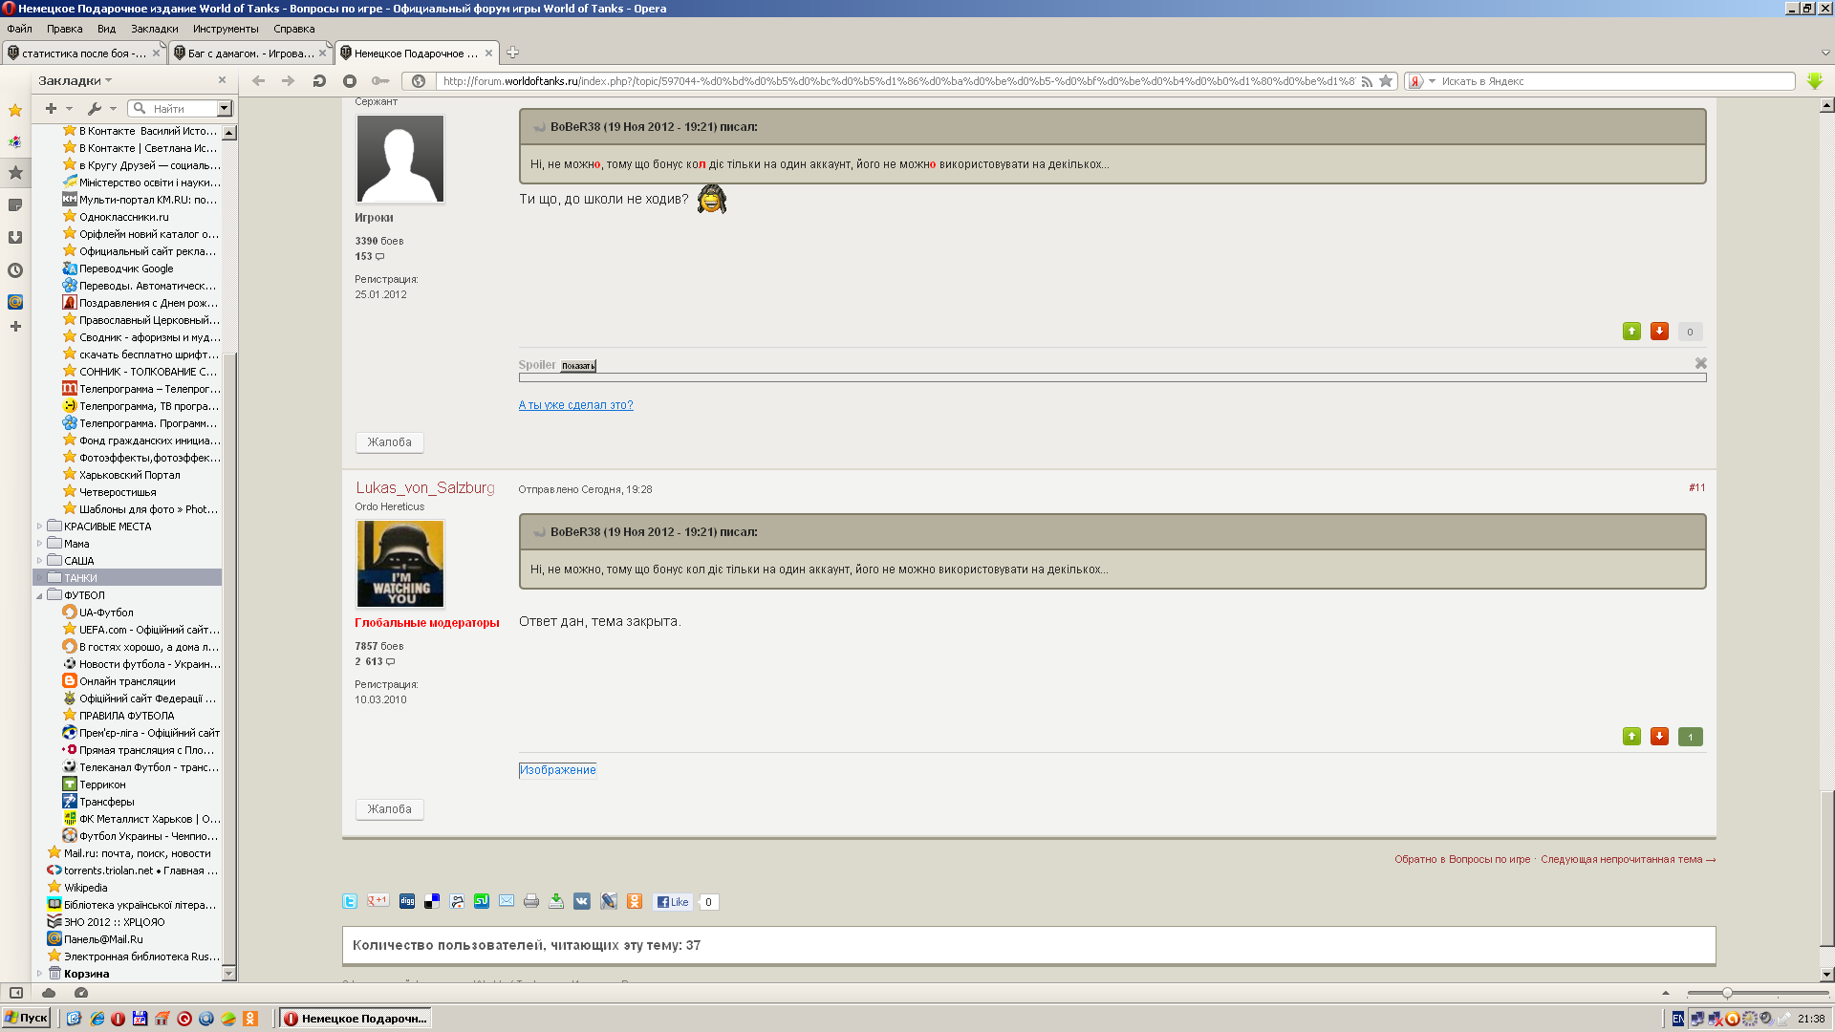Click the print icon below the posts
This screenshot has height=1032, width=1835.
[531, 901]
